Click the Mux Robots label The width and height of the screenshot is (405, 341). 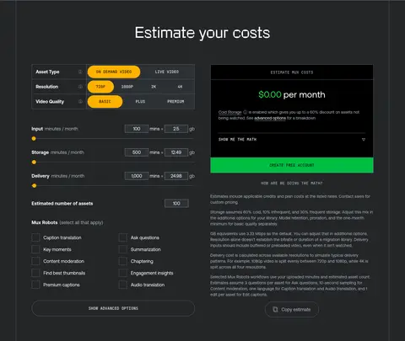(x=45, y=222)
